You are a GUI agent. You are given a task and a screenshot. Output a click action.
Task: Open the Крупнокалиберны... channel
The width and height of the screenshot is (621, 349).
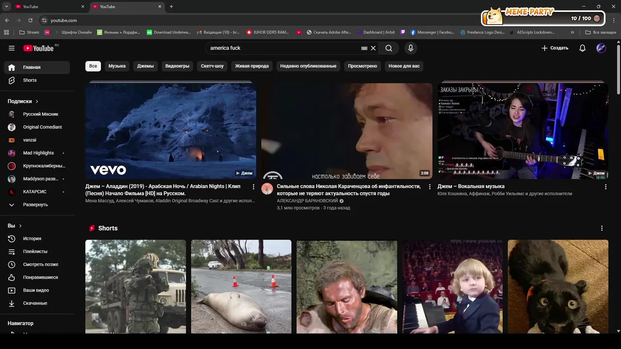click(x=37, y=166)
